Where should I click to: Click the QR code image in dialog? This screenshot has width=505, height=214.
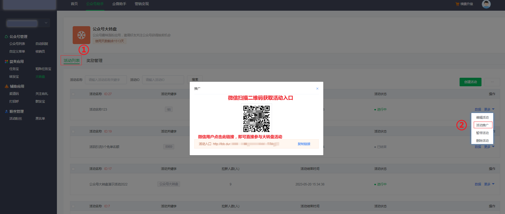(x=257, y=119)
